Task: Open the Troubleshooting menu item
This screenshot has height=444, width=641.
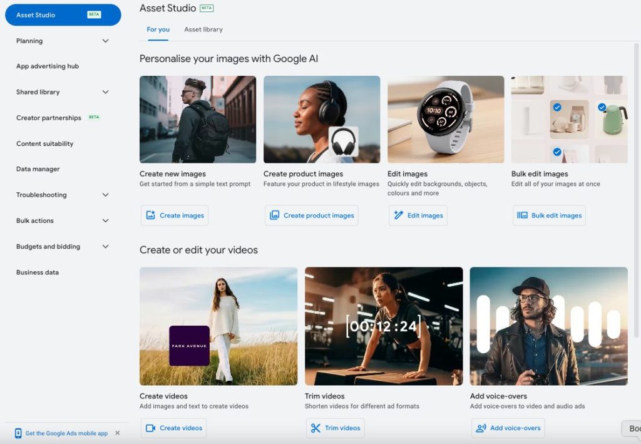Action: coord(41,195)
